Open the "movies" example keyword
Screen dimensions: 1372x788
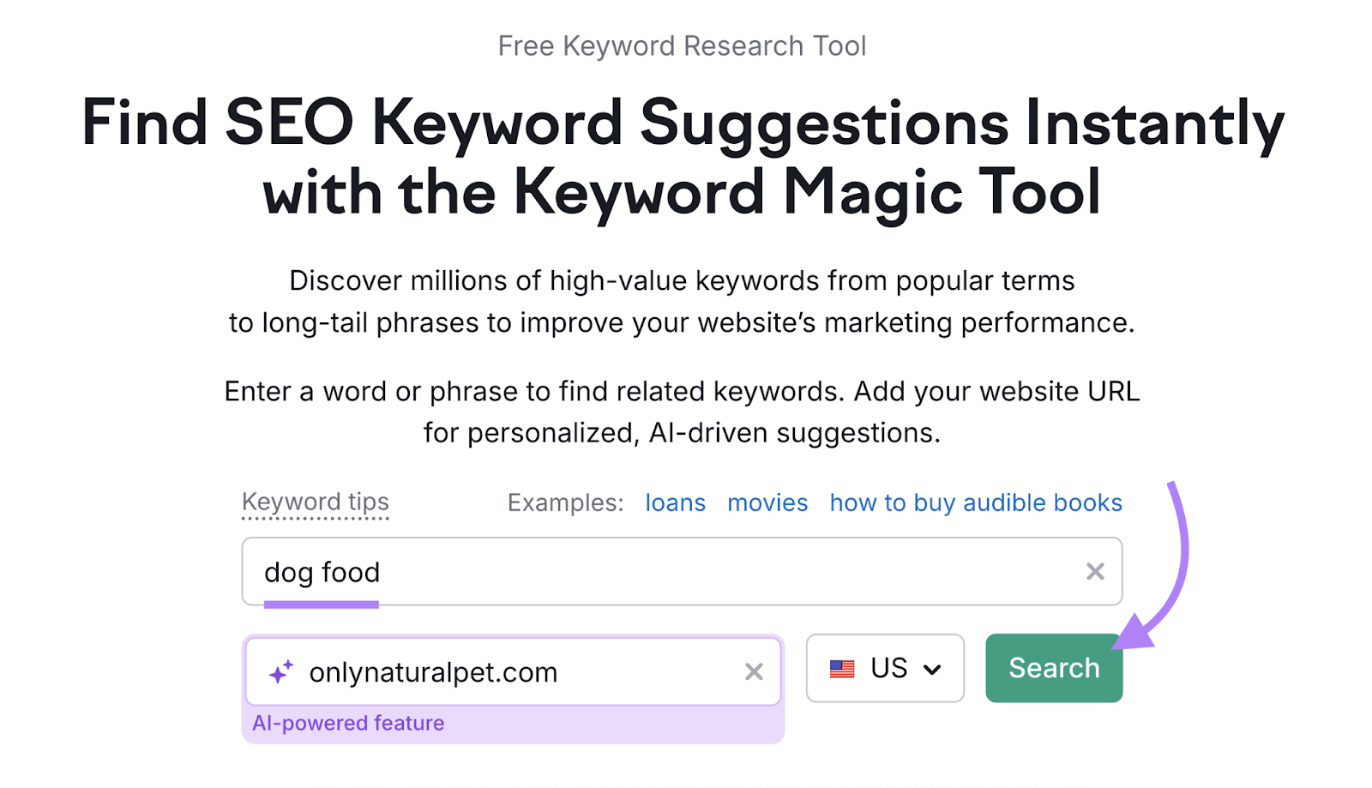pos(767,502)
